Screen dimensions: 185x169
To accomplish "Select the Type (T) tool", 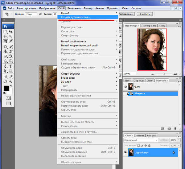I will (x=11, y=66).
